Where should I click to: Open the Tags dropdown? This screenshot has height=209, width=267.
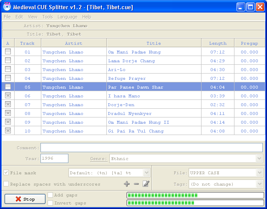[259, 184]
